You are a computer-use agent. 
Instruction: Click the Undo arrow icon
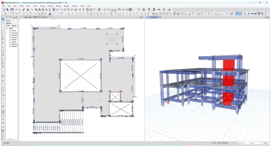[16, 9]
